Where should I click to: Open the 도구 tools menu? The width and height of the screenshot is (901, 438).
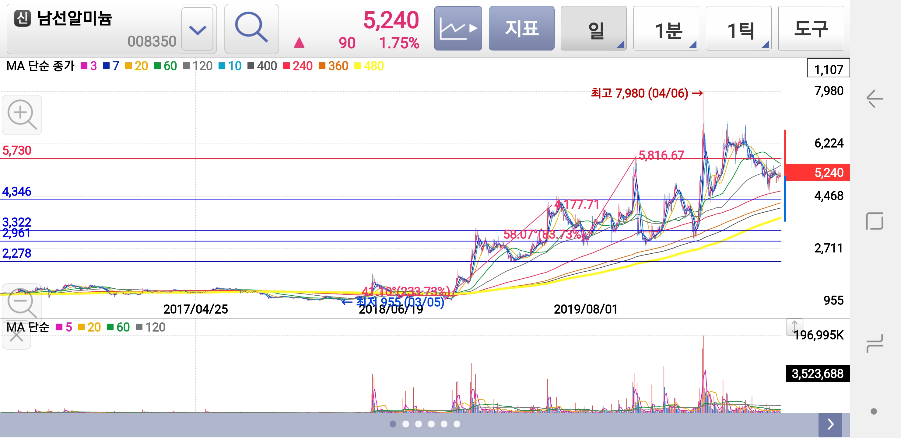click(811, 28)
